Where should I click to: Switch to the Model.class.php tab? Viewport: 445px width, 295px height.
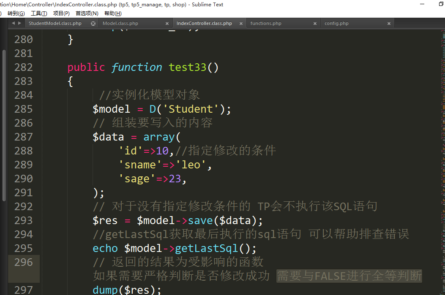120,24
